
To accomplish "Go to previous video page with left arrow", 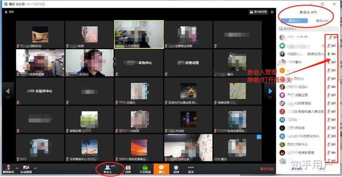I will click(x=8, y=91).
